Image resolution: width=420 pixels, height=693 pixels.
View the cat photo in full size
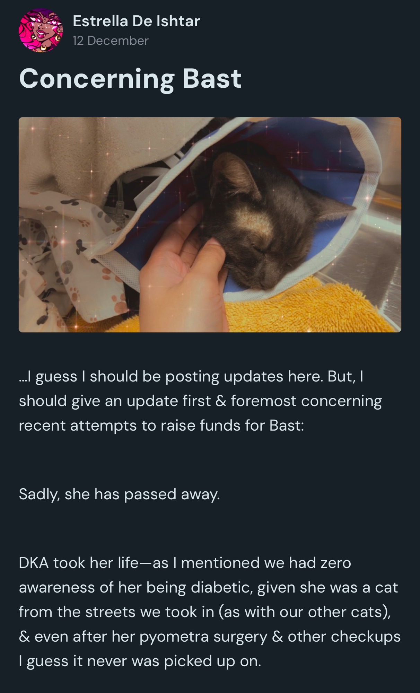tap(210, 225)
